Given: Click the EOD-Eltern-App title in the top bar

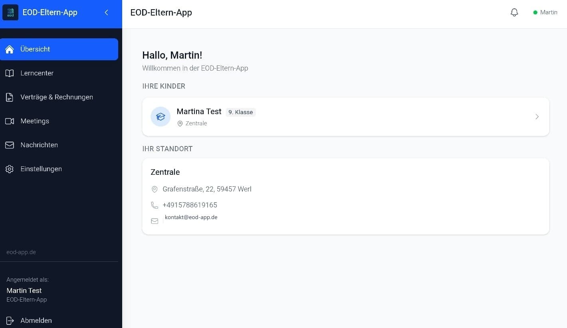Looking at the screenshot, I should tap(161, 12).
